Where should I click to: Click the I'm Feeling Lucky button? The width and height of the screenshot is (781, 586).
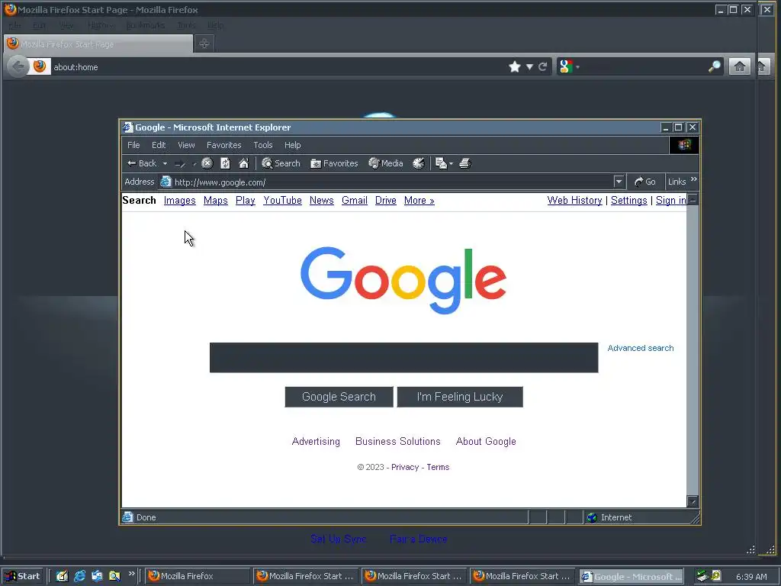click(x=460, y=397)
